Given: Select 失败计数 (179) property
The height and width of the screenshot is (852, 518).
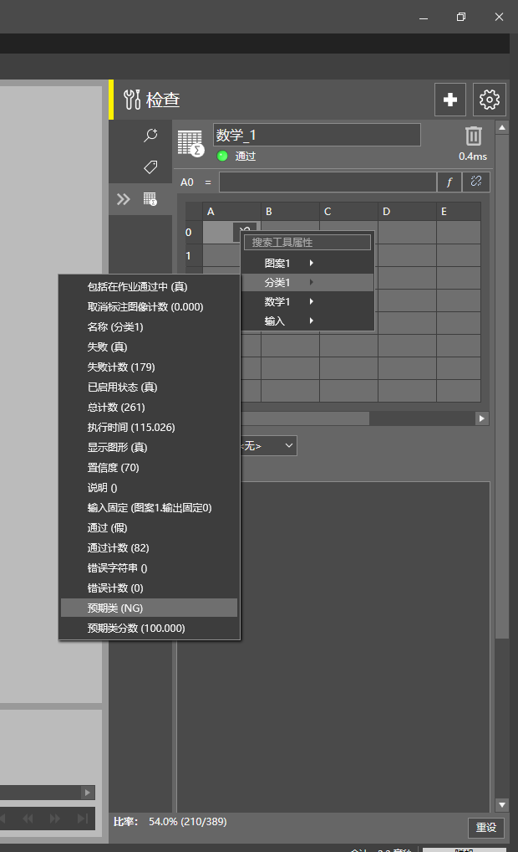Looking at the screenshot, I should (x=150, y=367).
